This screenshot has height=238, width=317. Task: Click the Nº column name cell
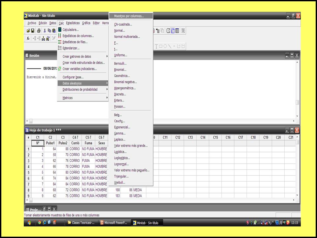[x=38, y=143]
